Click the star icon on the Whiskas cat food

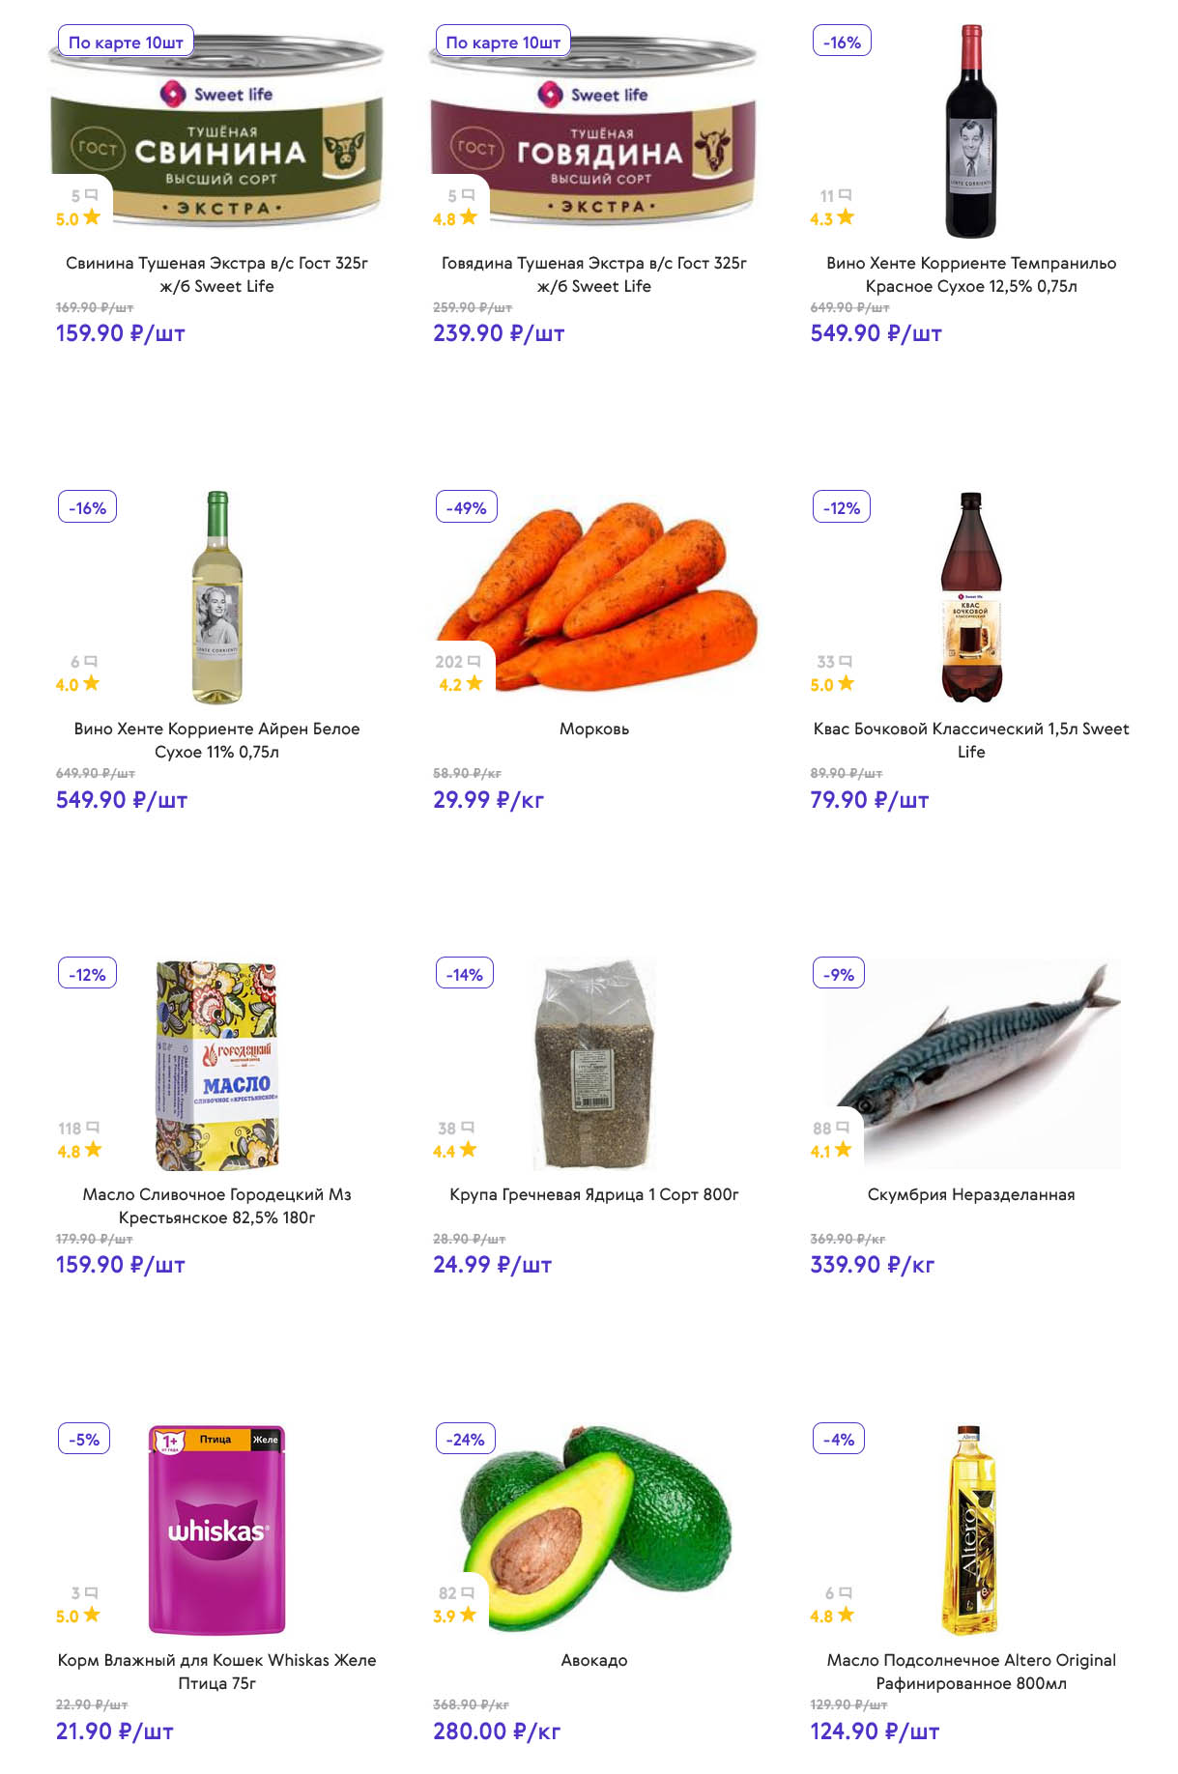[x=92, y=1615]
